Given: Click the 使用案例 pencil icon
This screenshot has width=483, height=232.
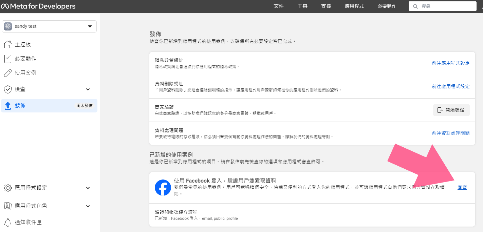Looking at the screenshot, I should click(8, 73).
